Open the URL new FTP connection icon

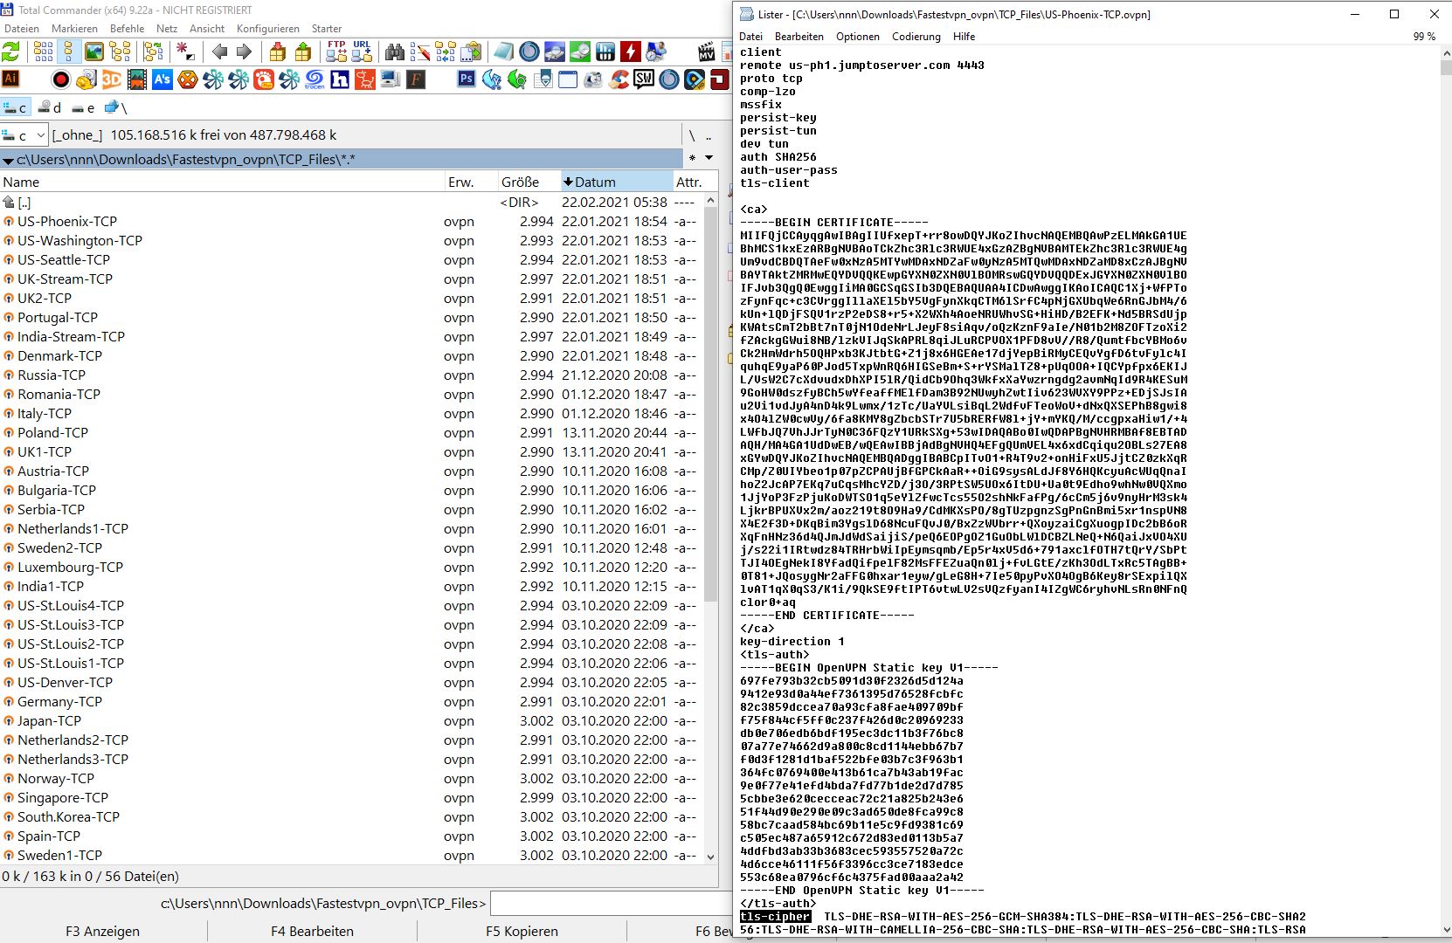click(x=362, y=52)
